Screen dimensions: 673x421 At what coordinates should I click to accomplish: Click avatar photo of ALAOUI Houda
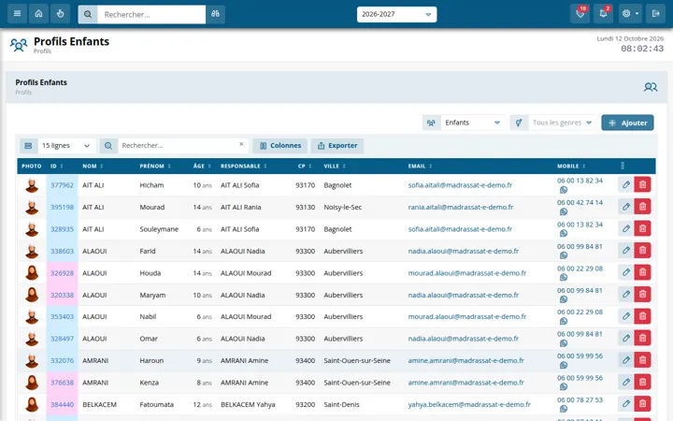pyautogui.click(x=32, y=272)
